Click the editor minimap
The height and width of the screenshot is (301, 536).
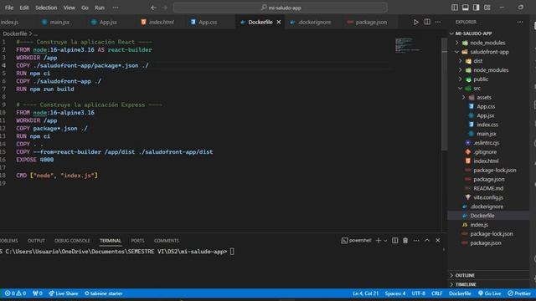point(408,45)
